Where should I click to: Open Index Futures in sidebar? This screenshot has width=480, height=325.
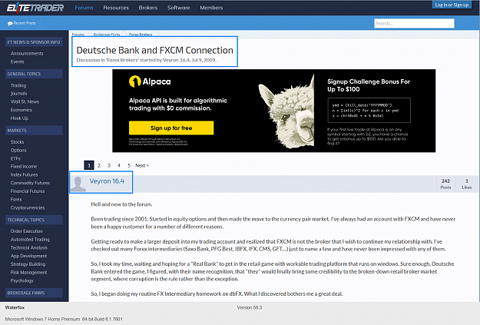[24, 174]
